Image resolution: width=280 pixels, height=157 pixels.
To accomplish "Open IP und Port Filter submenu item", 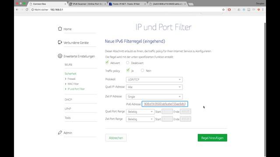I will point(76,89).
